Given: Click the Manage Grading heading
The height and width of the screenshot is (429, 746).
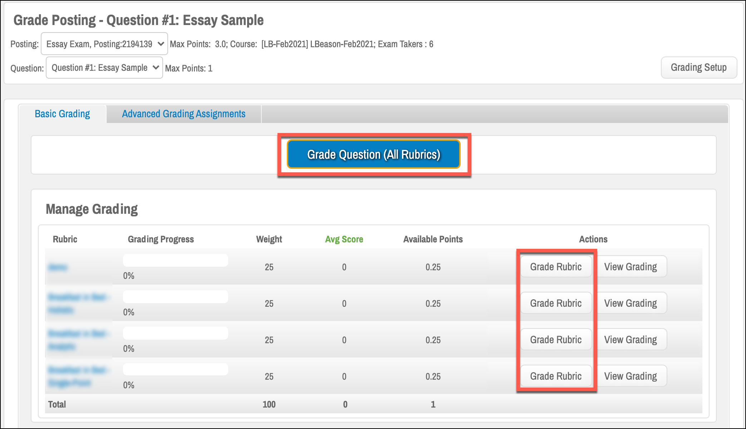Looking at the screenshot, I should (92, 209).
